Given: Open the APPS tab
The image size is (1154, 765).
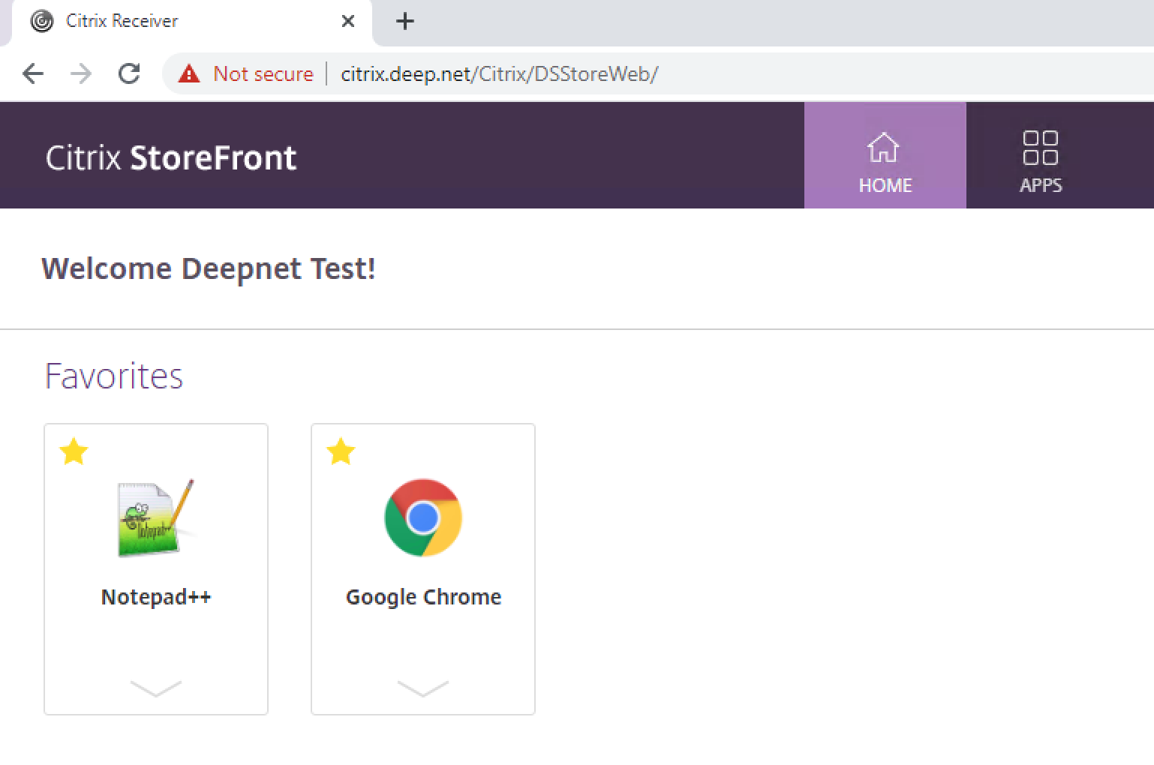Looking at the screenshot, I should [1040, 156].
